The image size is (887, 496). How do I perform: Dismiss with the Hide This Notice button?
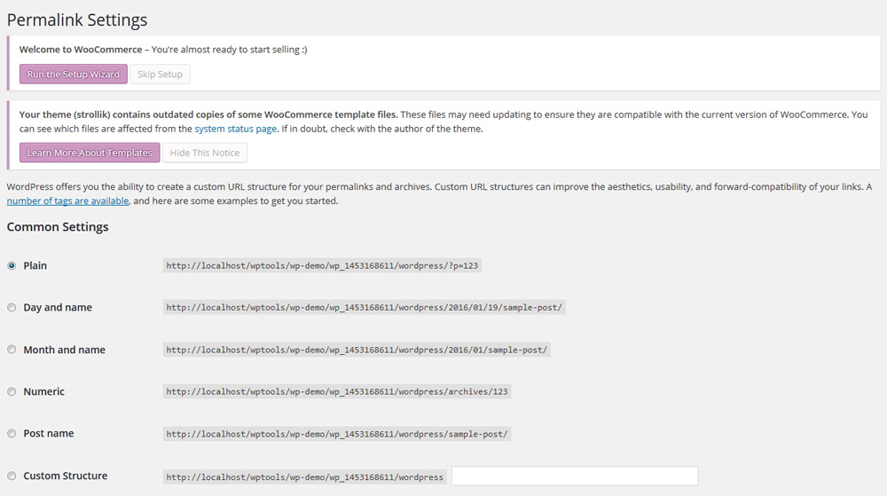tap(205, 153)
